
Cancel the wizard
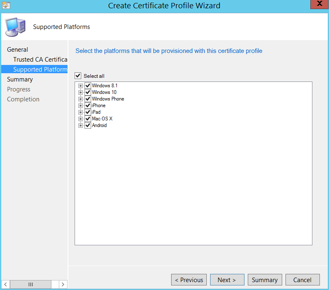click(x=302, y=280)
